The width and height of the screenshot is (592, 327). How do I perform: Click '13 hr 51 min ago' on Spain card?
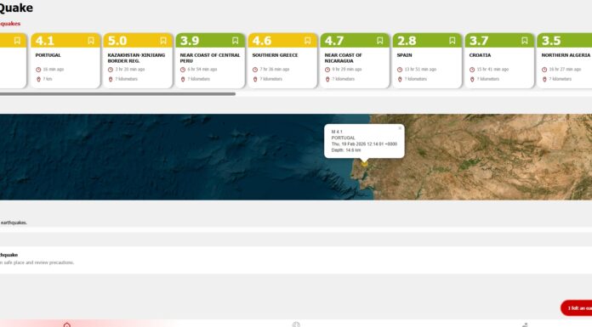click(x=420, y=70)
